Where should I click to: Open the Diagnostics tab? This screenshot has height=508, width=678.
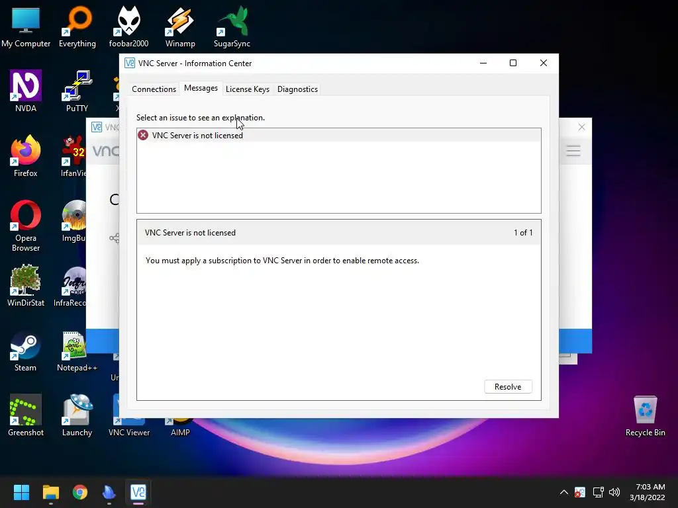[x=297, y=89]
